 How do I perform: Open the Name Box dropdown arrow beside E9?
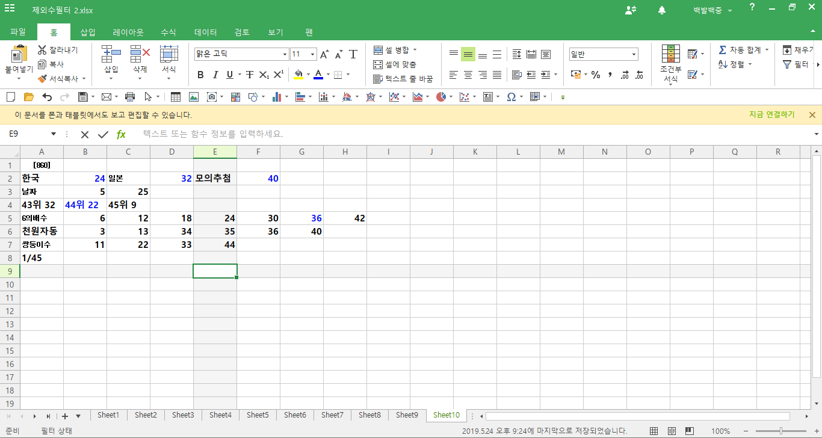54,134
